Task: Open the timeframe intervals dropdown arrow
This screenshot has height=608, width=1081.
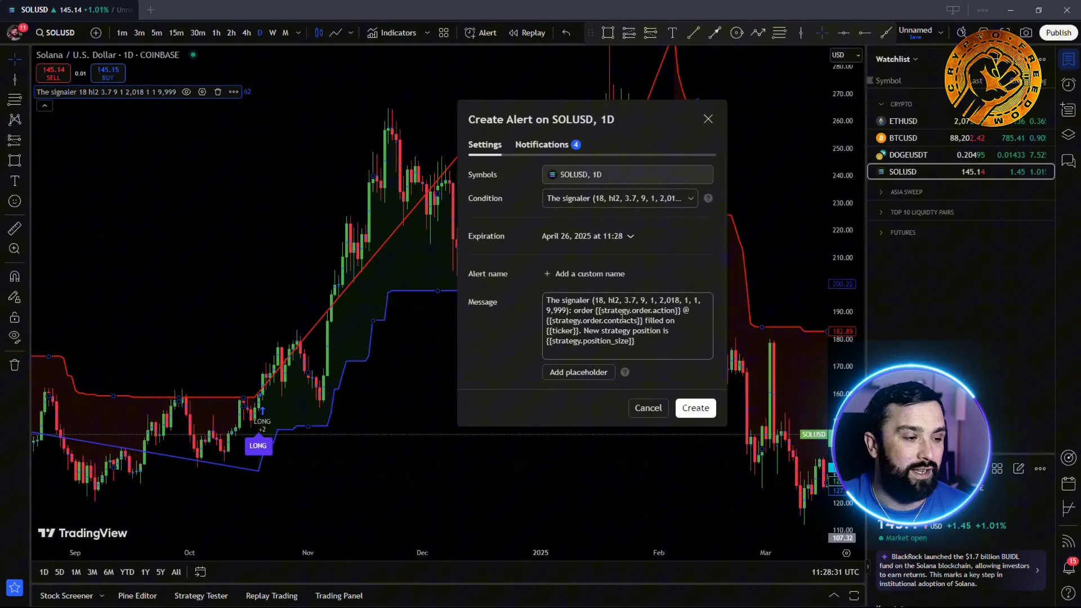Action: (298, 33)
